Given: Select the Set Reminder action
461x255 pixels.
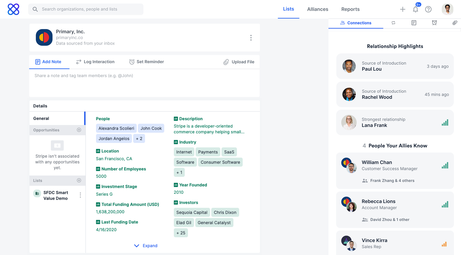Looking at the screenshot, I should [x=146, y=62].
